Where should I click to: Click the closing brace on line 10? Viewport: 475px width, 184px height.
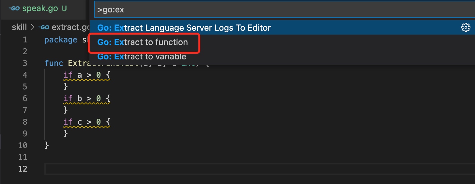click(47, 145)
